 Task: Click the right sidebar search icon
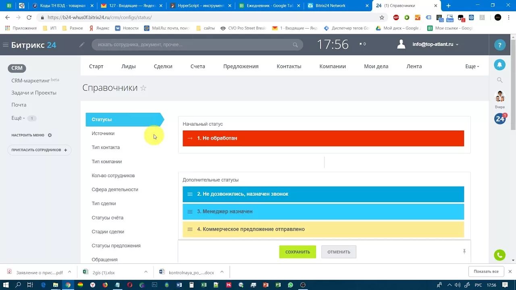point(500,80)
